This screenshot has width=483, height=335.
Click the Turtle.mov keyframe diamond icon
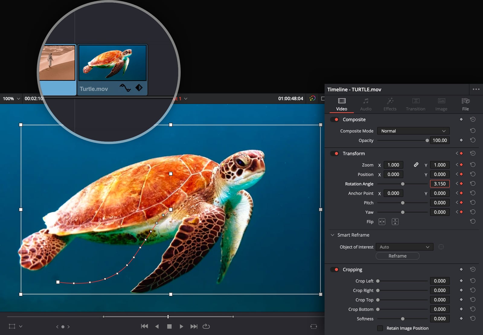point(139,88)
